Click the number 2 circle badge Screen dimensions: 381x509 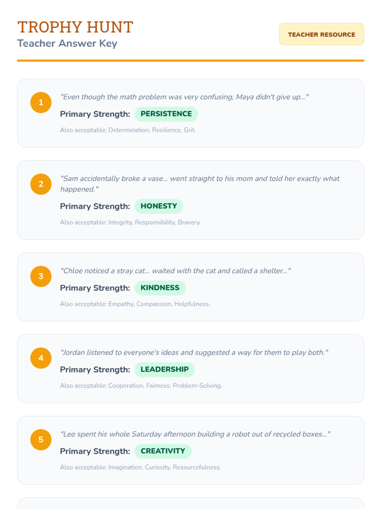click(41, 184)
